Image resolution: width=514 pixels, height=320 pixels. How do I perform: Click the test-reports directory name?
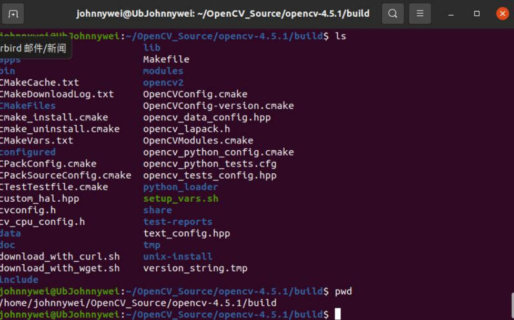pyautogui.click(x=178, y=222)
